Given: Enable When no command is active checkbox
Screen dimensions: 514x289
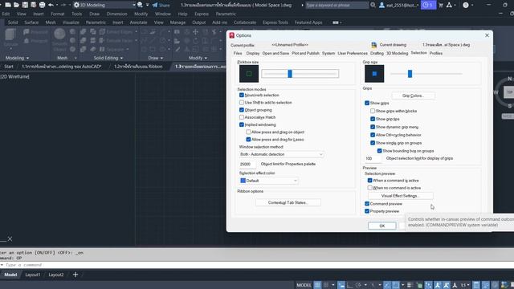Looking at the screenshot, I should [369, 188].
